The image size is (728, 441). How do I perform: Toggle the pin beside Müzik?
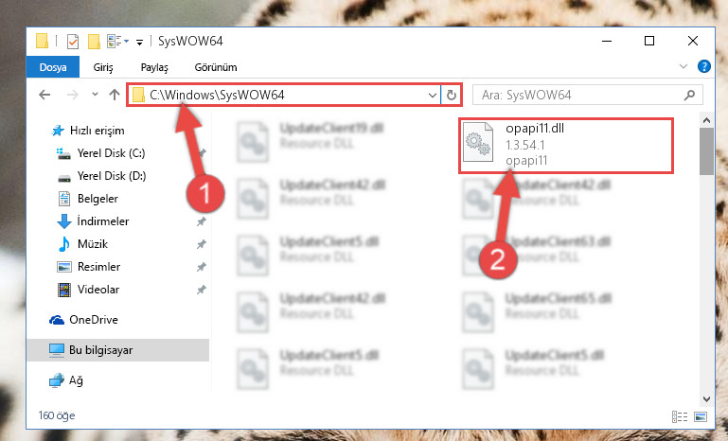201,244
